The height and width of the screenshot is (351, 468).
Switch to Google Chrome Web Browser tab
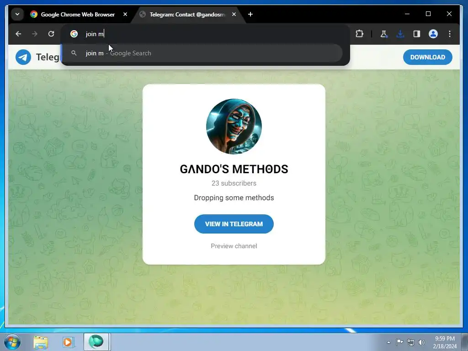78,14
